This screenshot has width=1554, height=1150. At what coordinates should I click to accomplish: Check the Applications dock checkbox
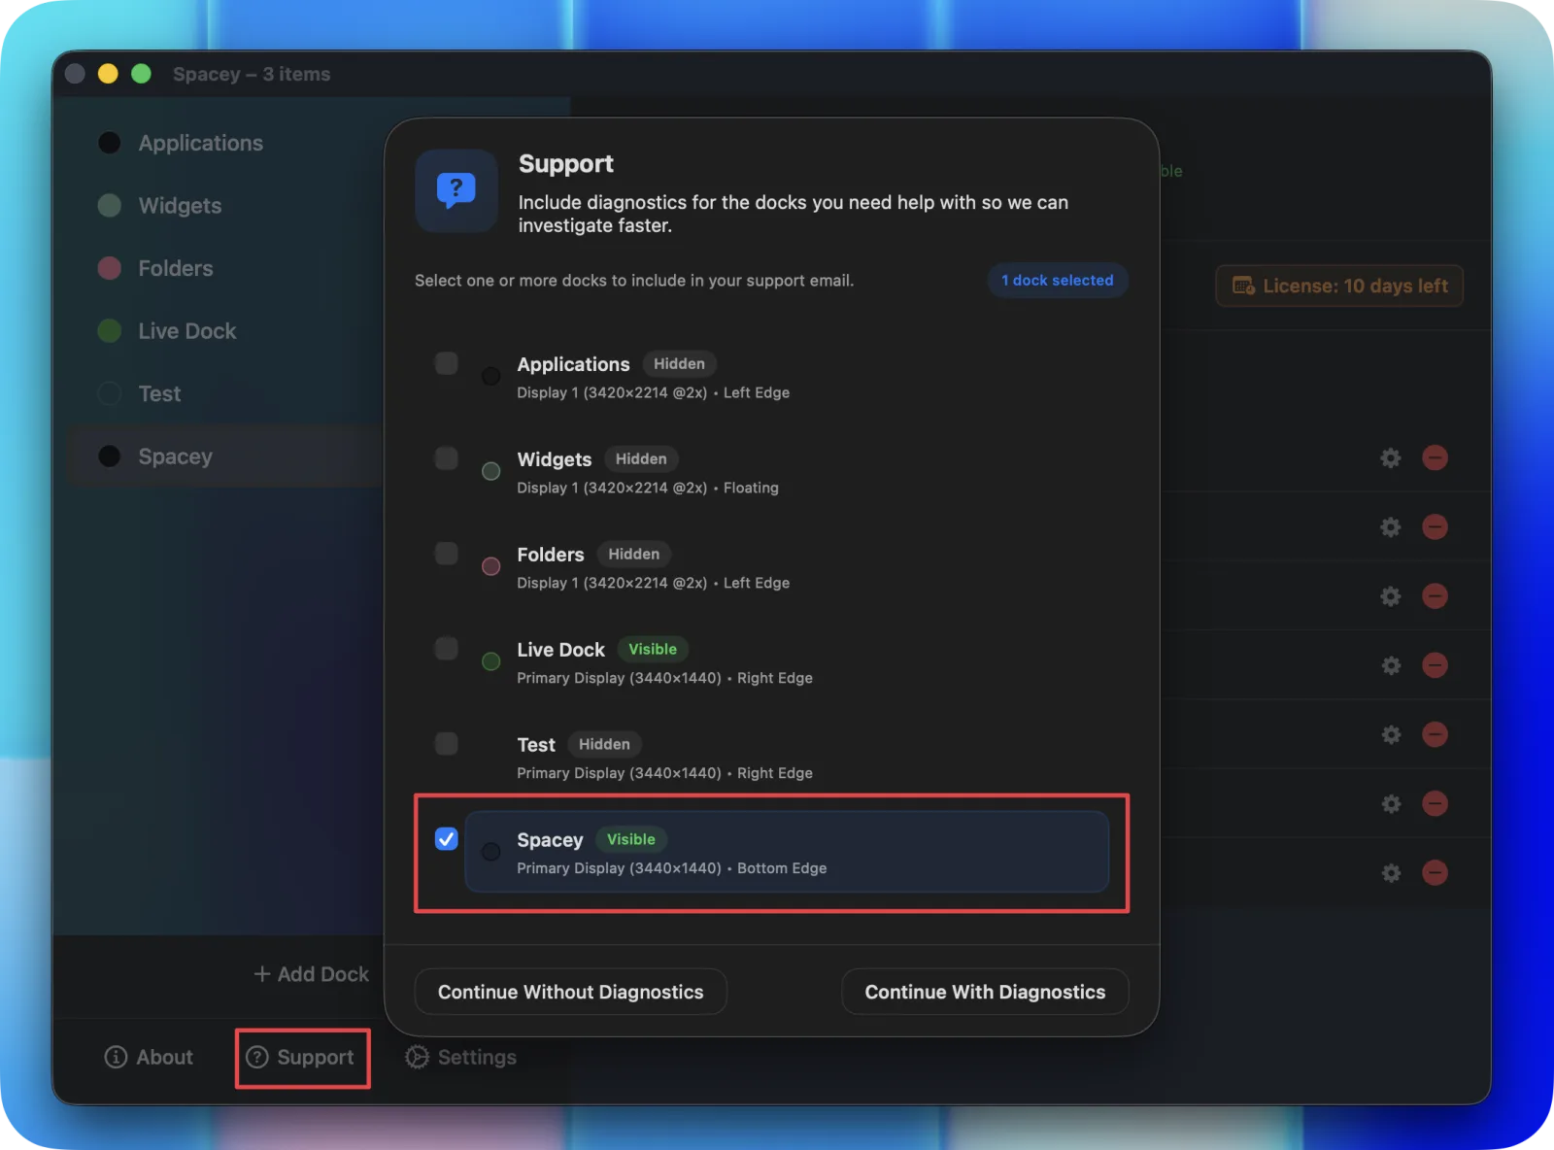[446, 363]
